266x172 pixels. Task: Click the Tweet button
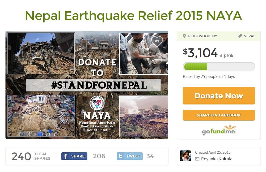click(130, 156)
